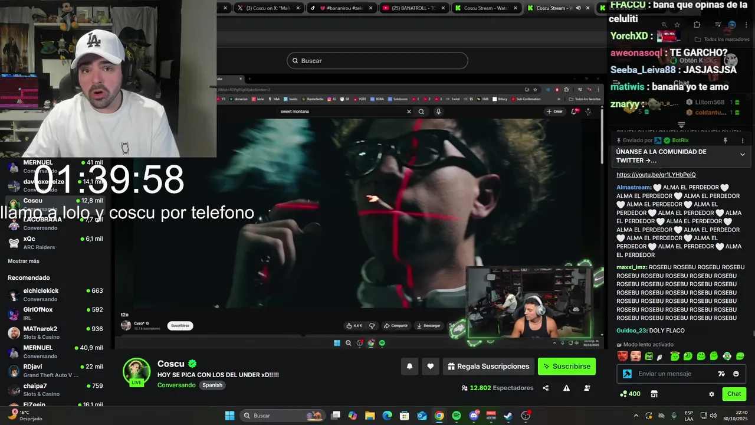Open the Coscu channel name link
Viewport: 755px width, 425px height.
click(171, 364)
